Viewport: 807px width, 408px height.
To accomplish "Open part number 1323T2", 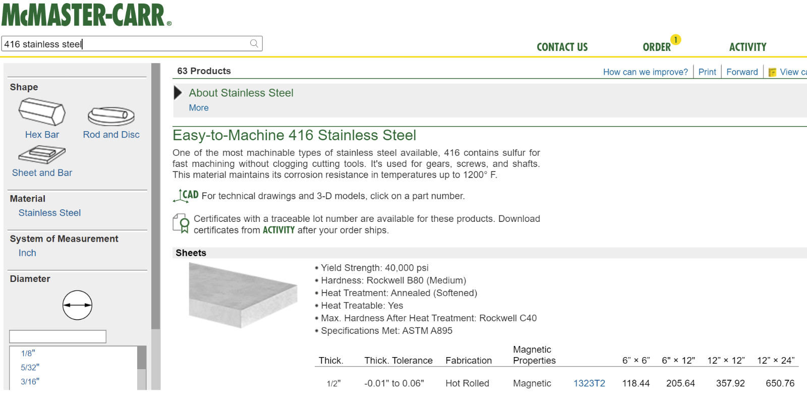I will pos(589,383).
